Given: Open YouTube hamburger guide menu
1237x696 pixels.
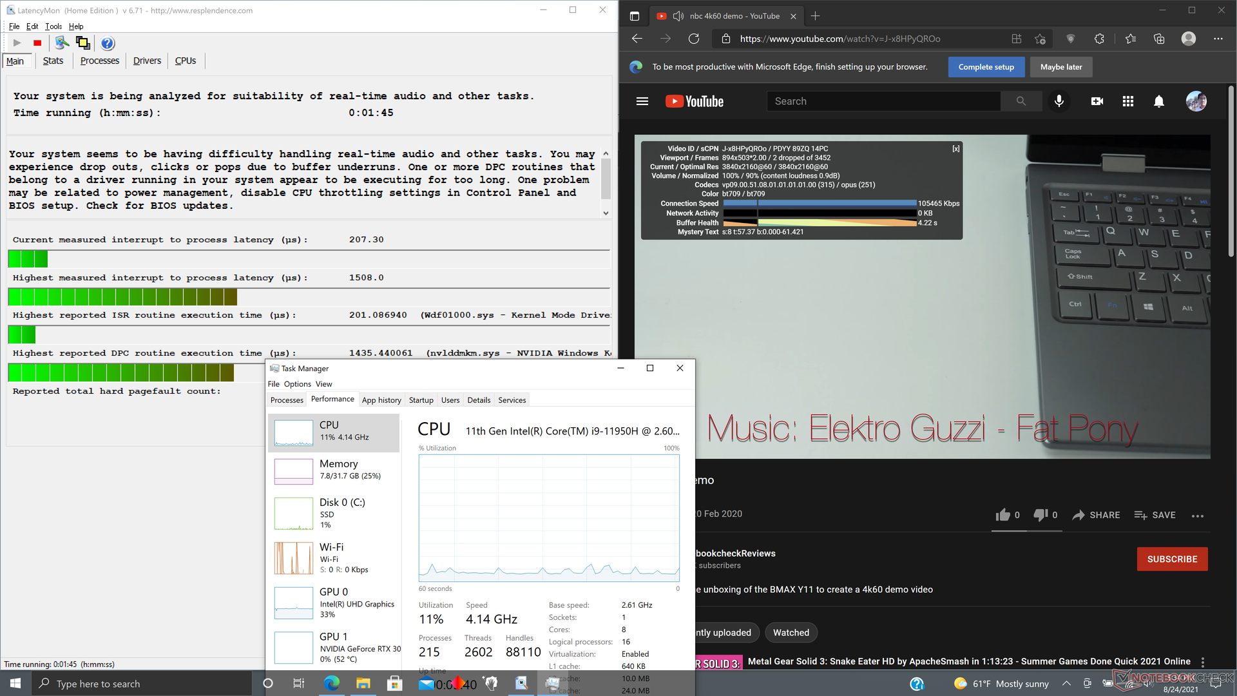Looking at the screenshot, I should coord(642,101).
